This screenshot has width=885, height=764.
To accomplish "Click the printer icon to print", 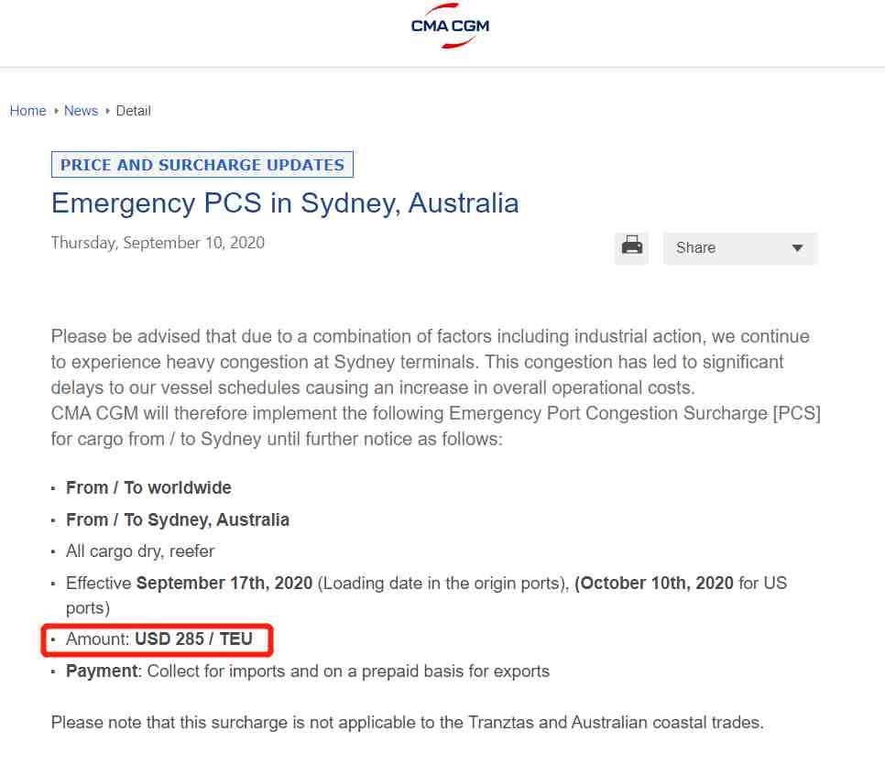I will (x=631, y=247).
